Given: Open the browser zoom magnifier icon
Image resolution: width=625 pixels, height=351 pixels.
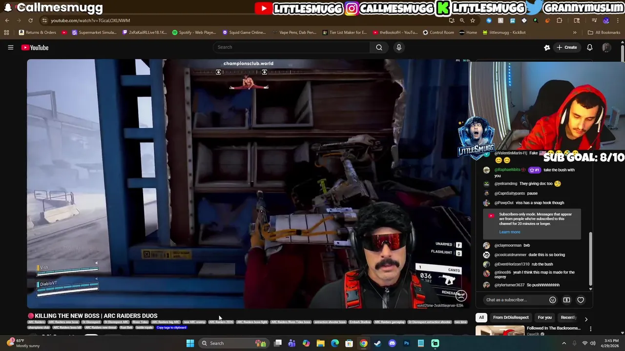Looking at the screenshot, I should (x=462, y=20).
